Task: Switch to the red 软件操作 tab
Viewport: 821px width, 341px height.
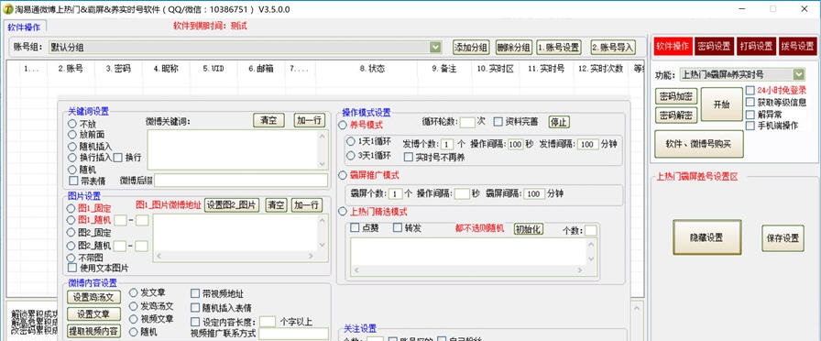Action: coord(673,46)
